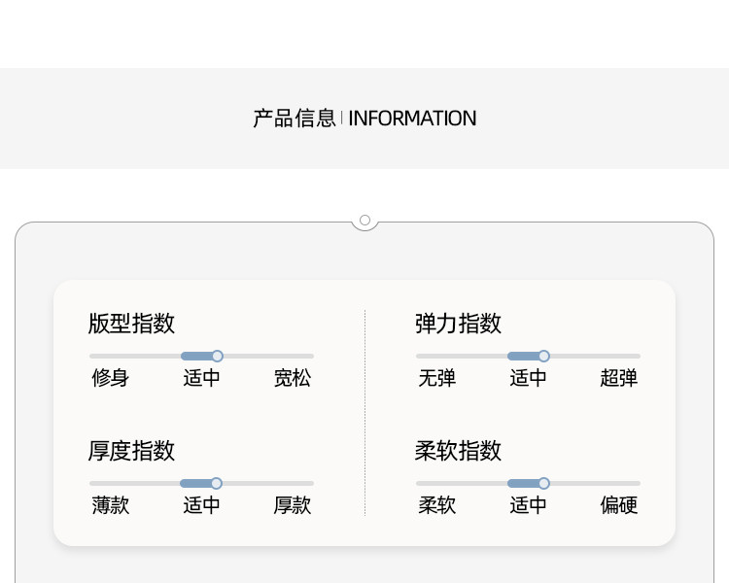Viewport: 729px width, 583px height.
Task: Click the 厚度指数 slider handle
Action: coord(216,483)
